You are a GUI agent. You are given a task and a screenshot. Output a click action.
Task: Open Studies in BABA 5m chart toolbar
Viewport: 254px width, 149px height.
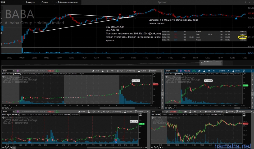[236, 71]
